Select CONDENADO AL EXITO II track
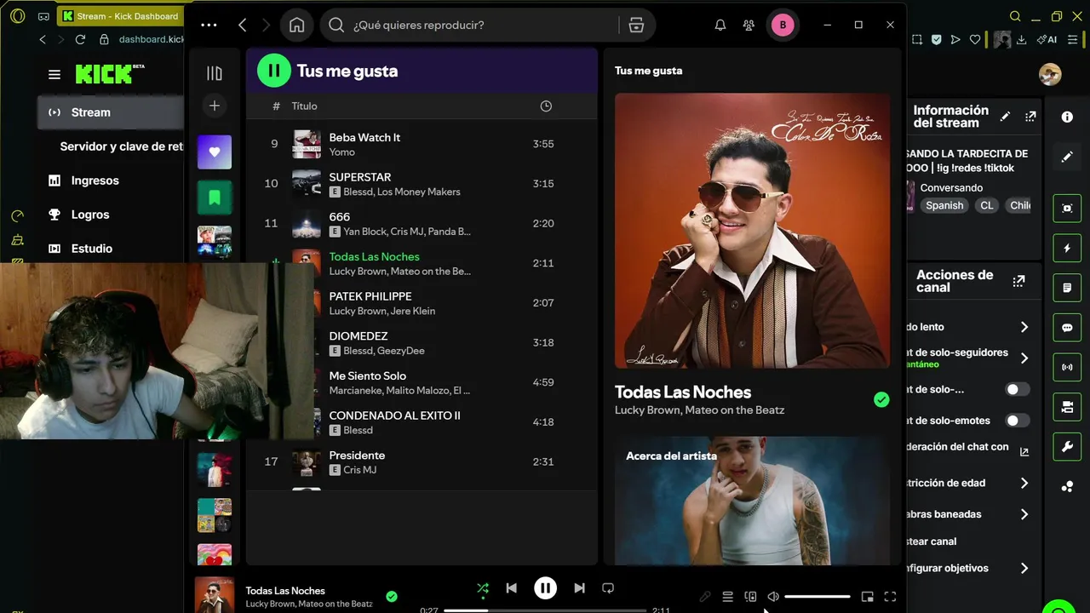The image size is (1090, 613). click(x=422, y=422)
